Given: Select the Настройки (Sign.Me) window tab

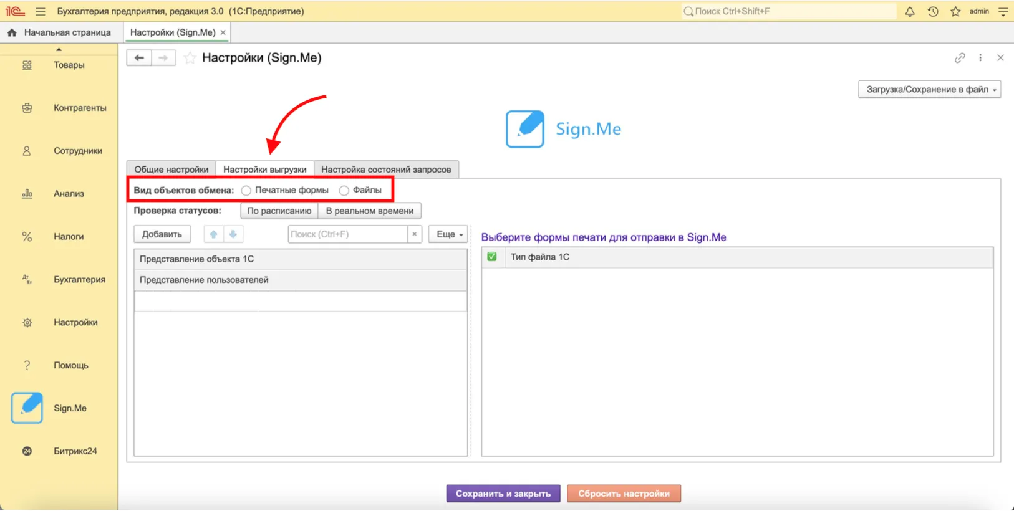Looking at the screenshot, I should tap(173, 32).
